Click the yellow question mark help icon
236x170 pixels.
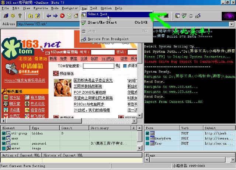click(20, 15)
